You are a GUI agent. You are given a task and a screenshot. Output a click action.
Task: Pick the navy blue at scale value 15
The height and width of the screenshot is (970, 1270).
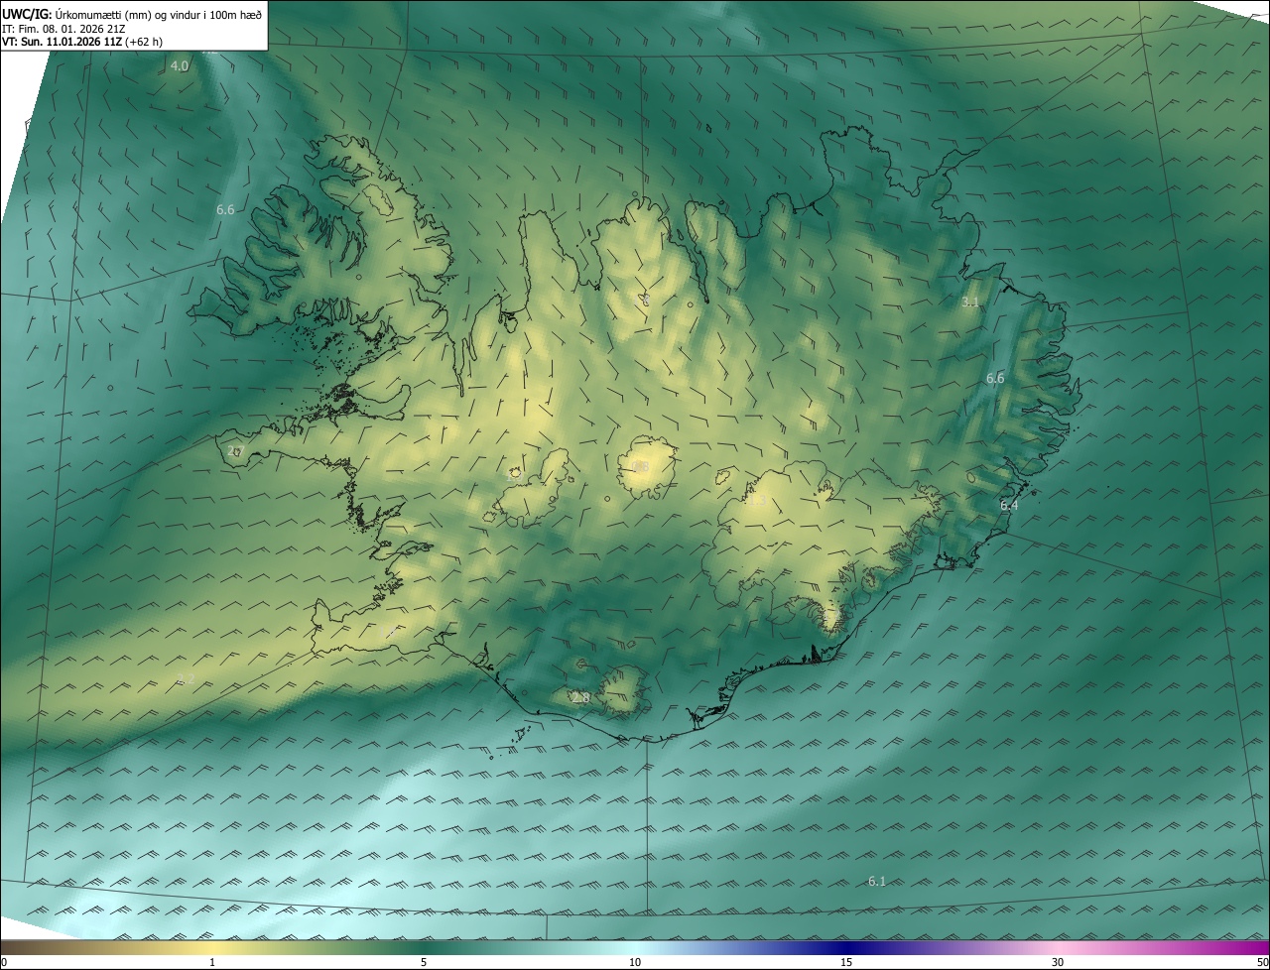click(846, 947)
